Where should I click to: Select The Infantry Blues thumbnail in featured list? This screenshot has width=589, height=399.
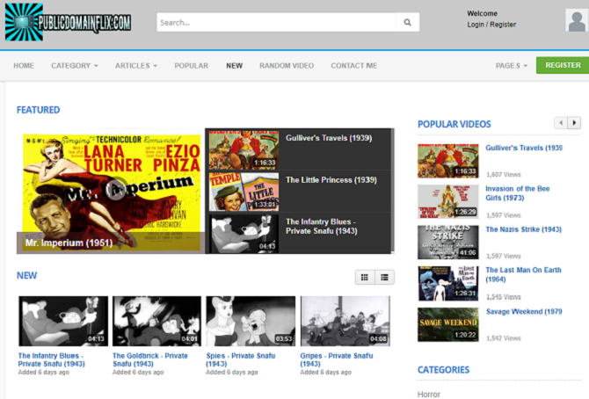click(244, 233)
